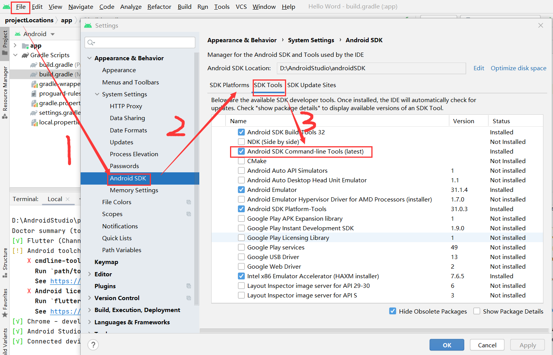This screenshot has height=355, width=553.
Task: Uncheck Android SDK Build-Tools 32
Action: (241, 132)
